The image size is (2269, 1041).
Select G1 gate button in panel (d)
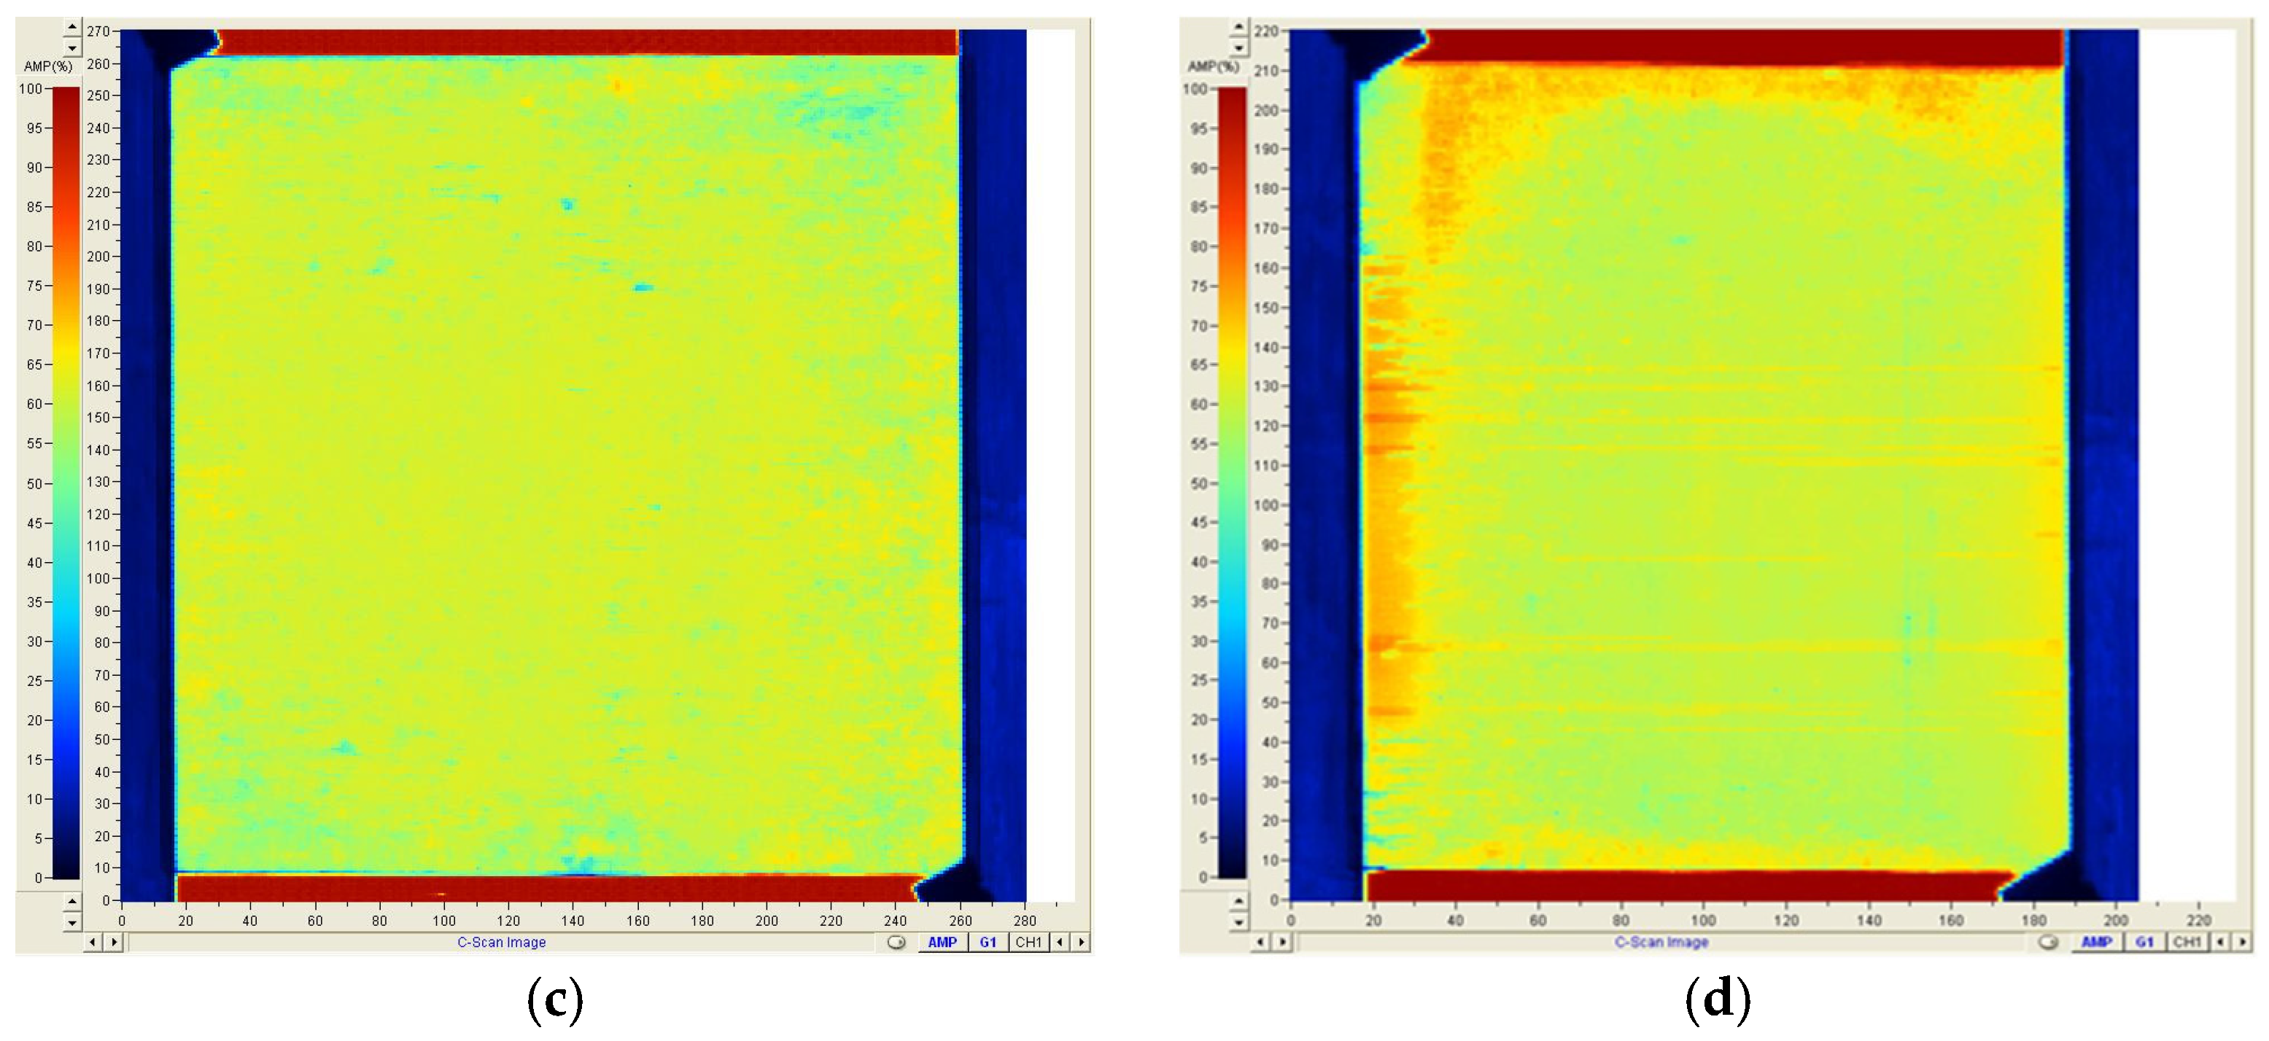tap(2144, 943)
